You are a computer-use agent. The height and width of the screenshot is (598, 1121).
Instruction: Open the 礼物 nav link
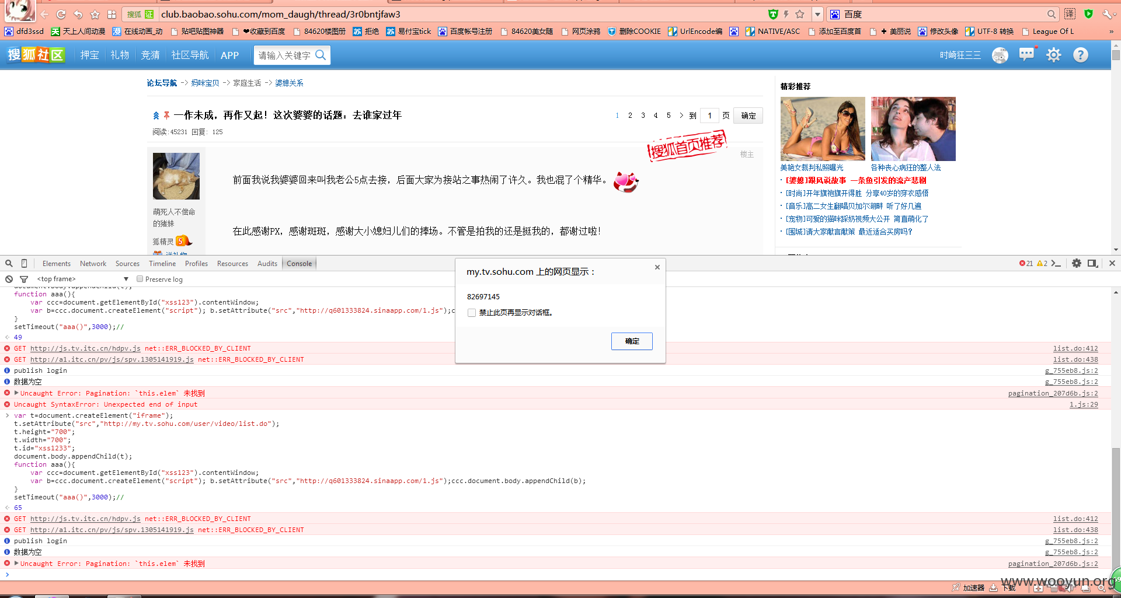coord(120,55)
